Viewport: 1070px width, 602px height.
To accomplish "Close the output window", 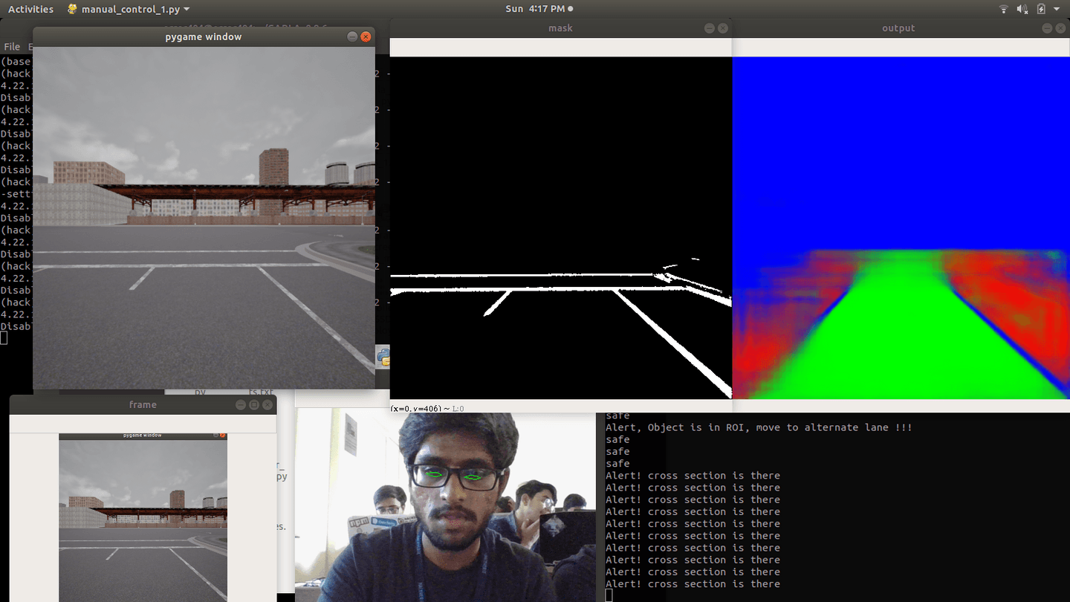I will coord(1060,28).
